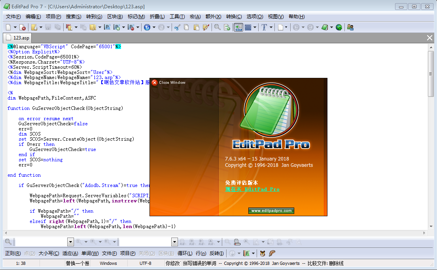
Task: Toggle the 适应(A) adapt case option
Action: pyautogui.click(x=70, y=253)
